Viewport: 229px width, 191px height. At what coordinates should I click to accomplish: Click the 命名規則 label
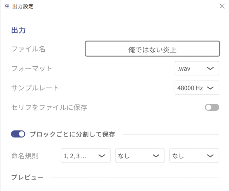[25, 156]
